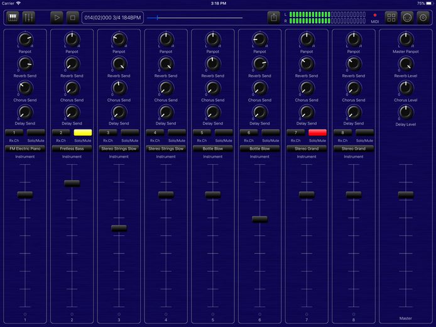Screen dimensions: 436x327
Task: Adjust channel 6 Panpot knob
Action: tap(259, 40)
